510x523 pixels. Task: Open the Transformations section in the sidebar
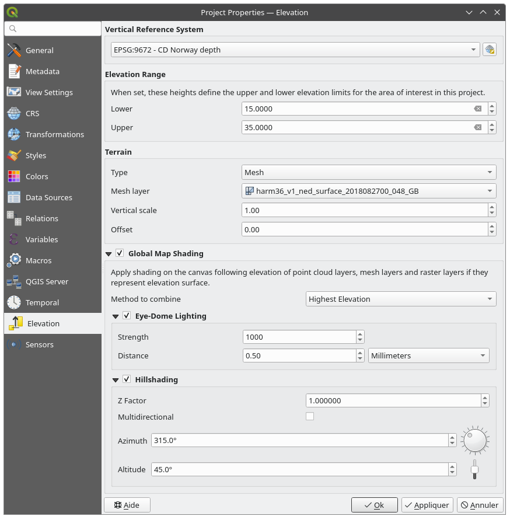point(54,134)
